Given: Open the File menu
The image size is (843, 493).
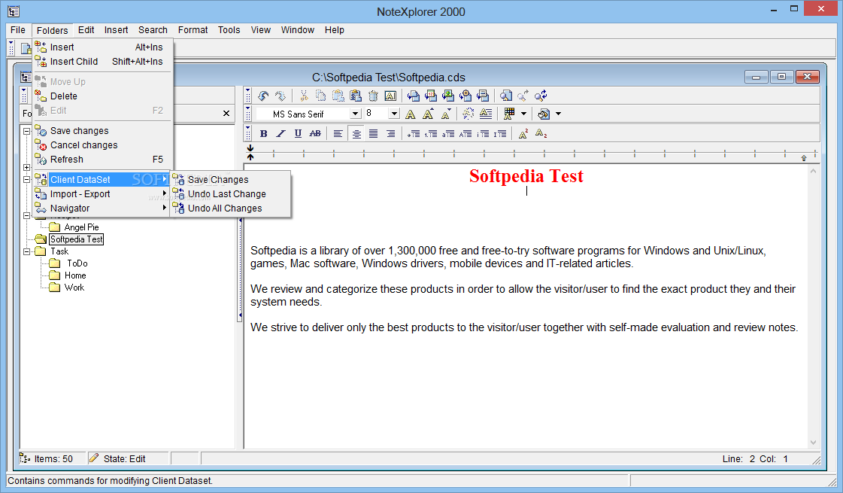Looking at the screenshot, I should point(18,30).
